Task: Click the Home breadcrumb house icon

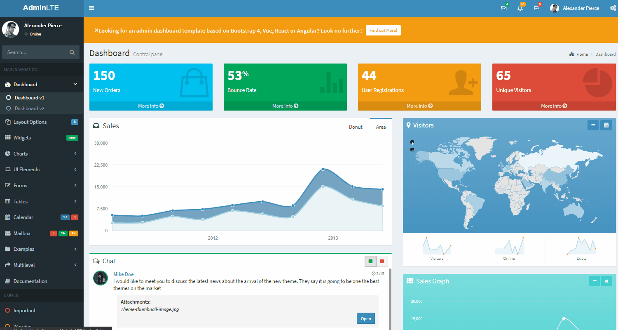Action: [x=572, y=54]
